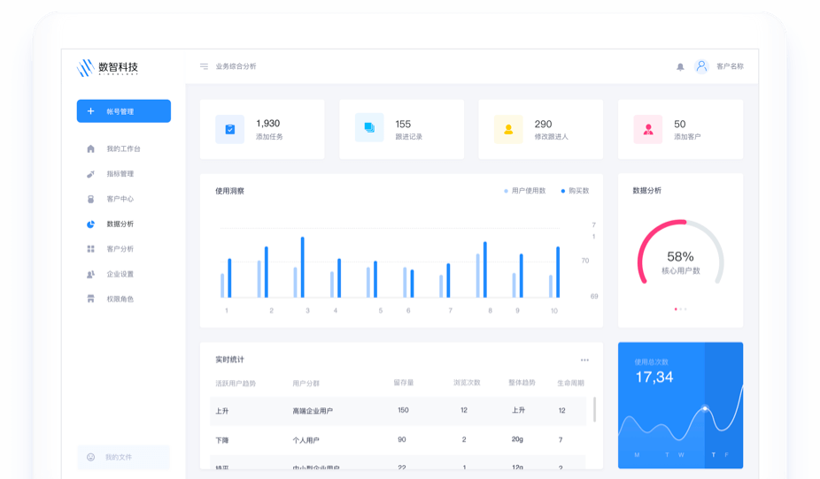
Task: Click the 下降 trend cell
Action: [221, 440]
